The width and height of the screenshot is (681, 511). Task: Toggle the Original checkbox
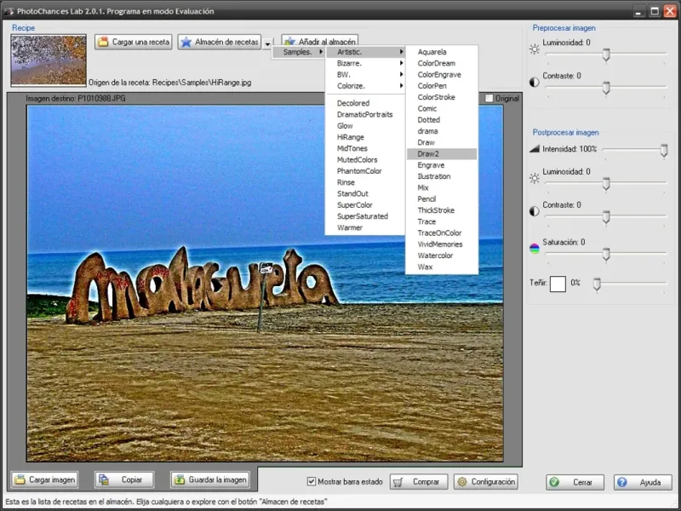click(x=489, y=98)
